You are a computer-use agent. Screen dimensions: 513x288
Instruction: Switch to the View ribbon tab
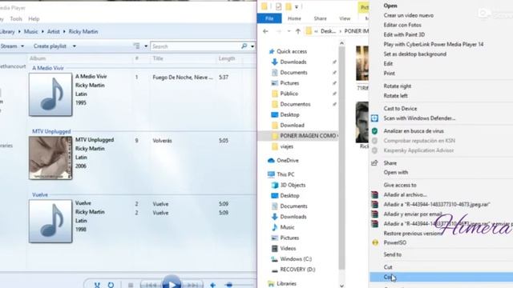[x=345, y=18]
